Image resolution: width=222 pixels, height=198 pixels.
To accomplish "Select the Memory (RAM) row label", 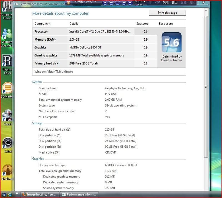I will pos(45,39).
